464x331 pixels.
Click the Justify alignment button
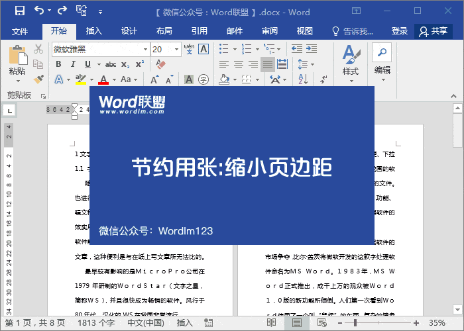tap(268, 64)
